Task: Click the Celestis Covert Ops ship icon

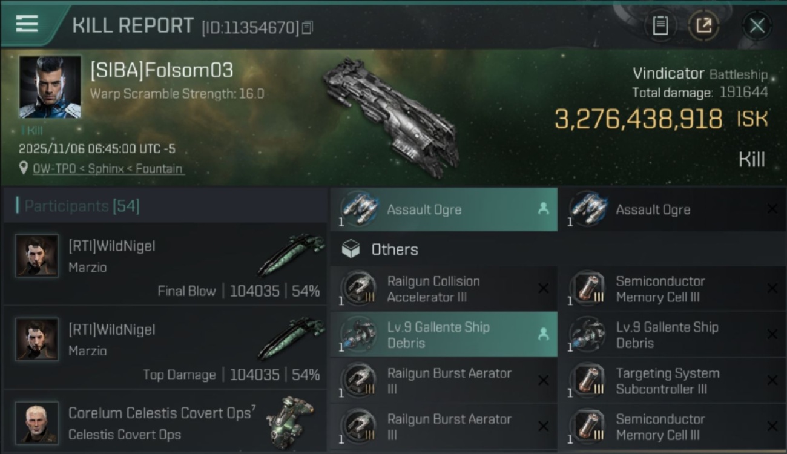Action: 291,418
